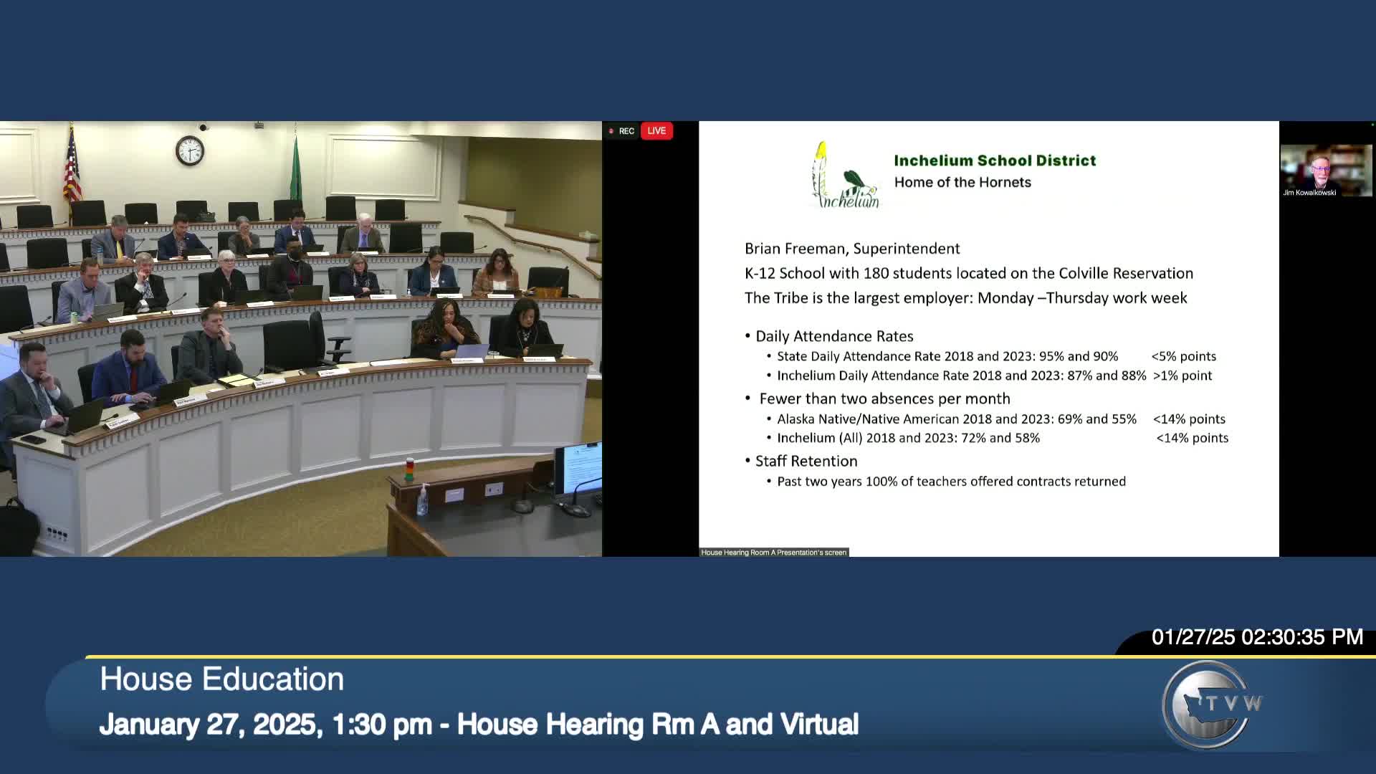Click the wall clock in hearing room

[190, 150]
